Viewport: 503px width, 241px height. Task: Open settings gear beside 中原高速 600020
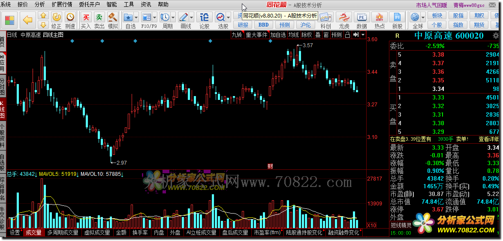(496, 36)
